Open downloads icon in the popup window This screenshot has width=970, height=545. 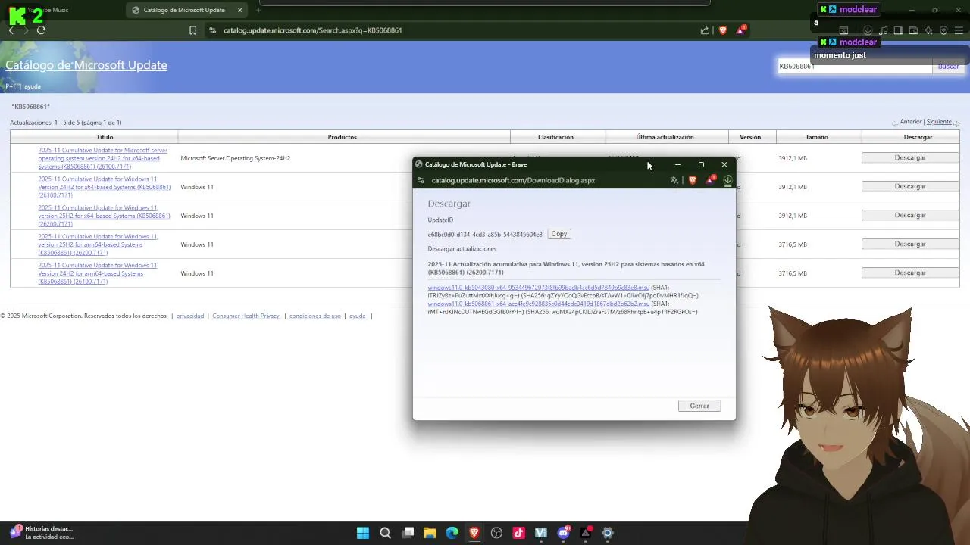(x=727, y=180)
